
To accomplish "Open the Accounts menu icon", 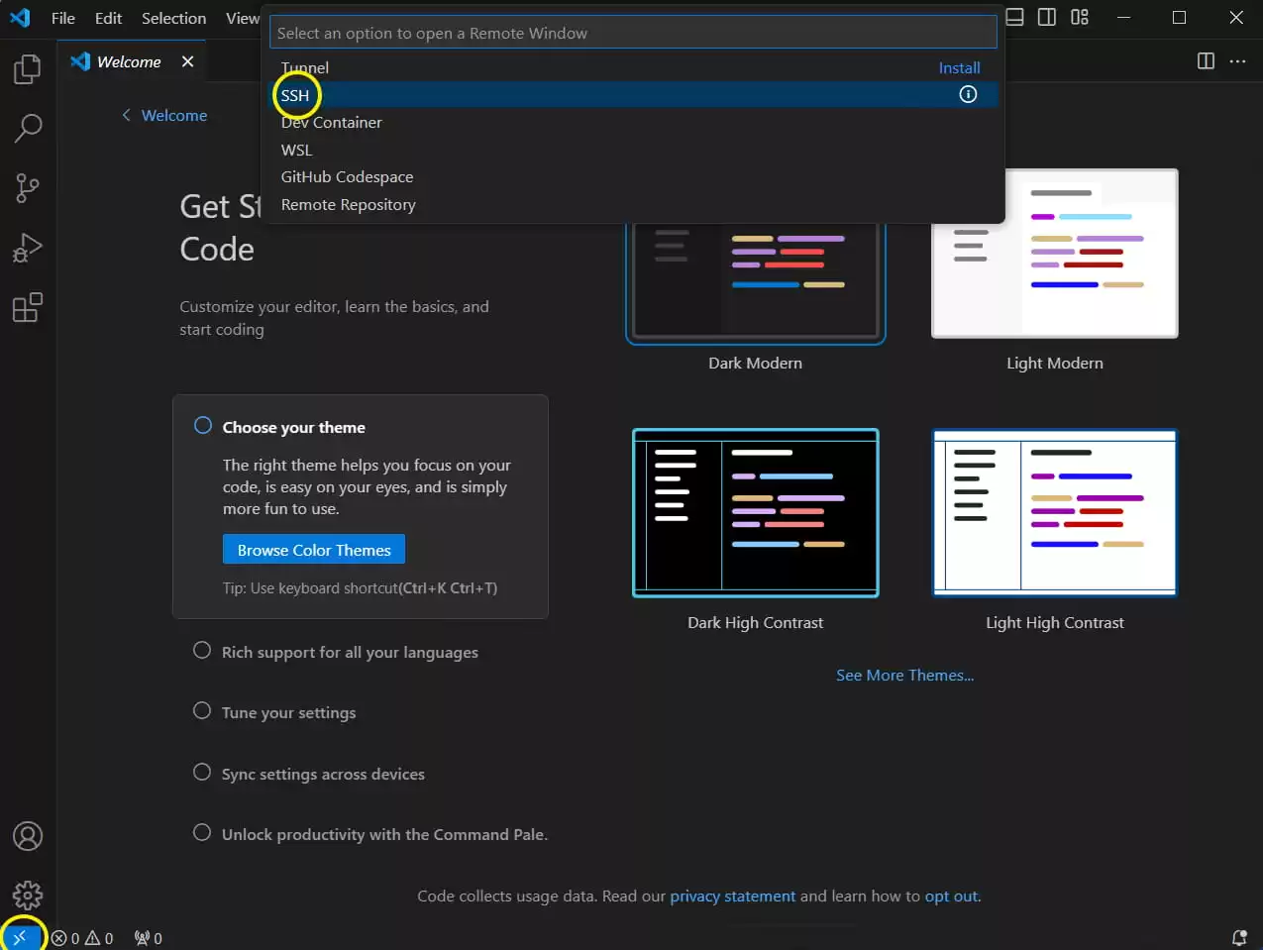I will click(28, 836).
